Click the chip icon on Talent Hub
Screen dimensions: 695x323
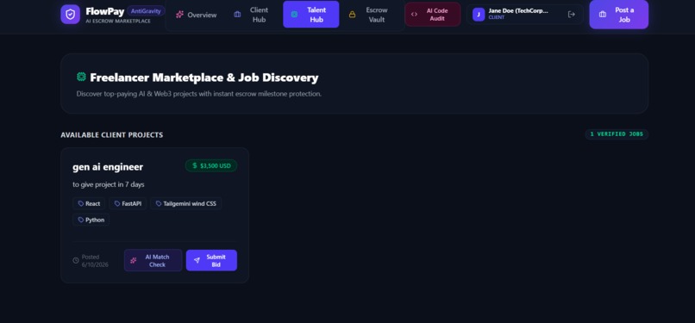point(294,15)
